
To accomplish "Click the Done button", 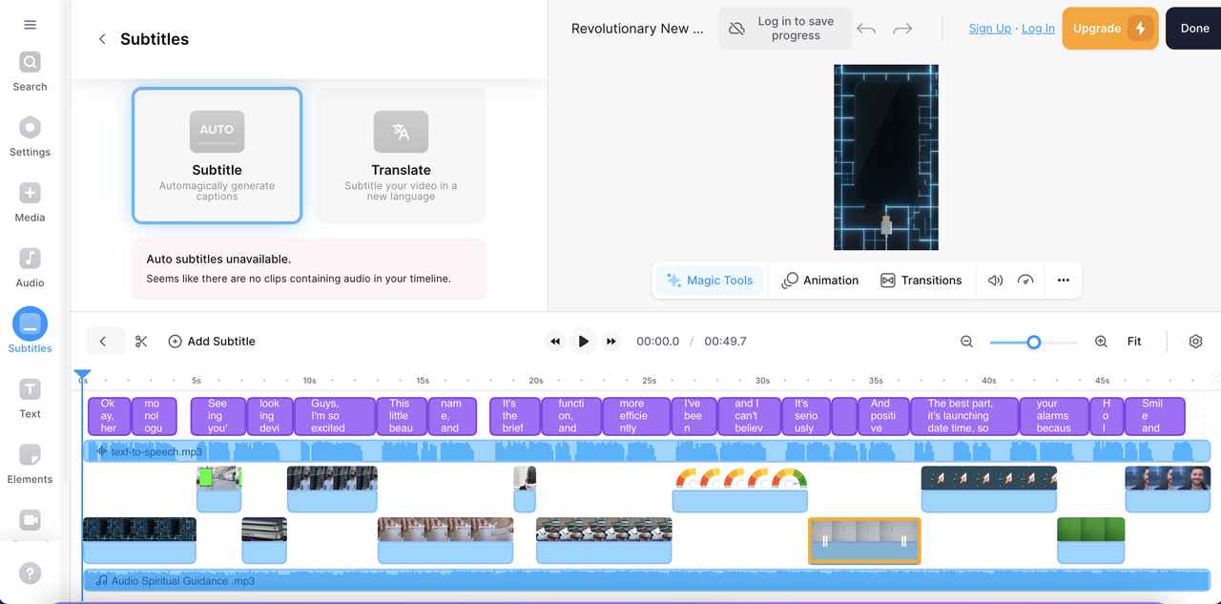I will tap(1194, 29).
